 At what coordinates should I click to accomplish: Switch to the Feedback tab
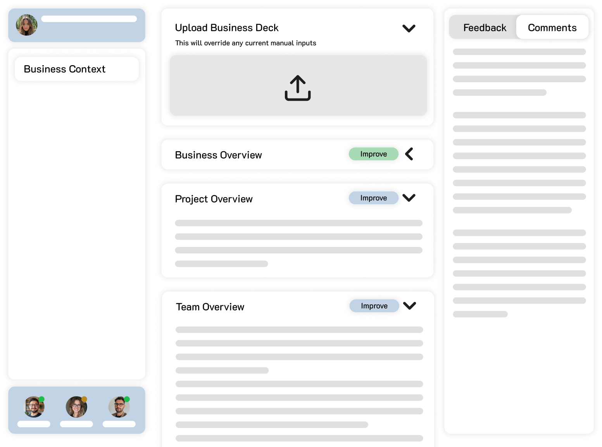point(485,28)
